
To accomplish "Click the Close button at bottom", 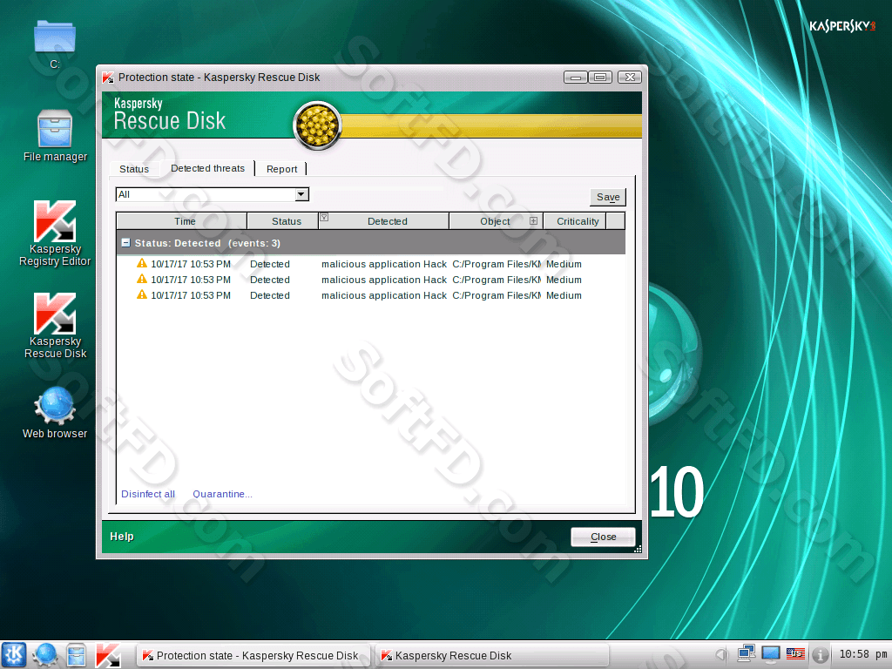I will (603, 537).
